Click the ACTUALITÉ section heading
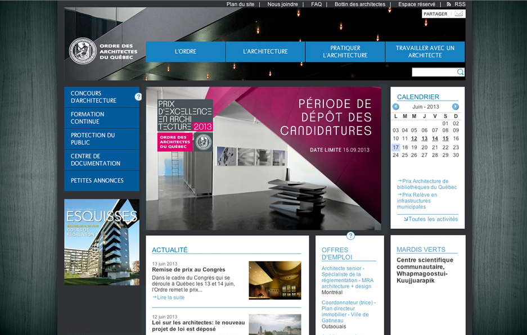The height and width of the screenshot is (335, 527). click(x=170, y=250)
